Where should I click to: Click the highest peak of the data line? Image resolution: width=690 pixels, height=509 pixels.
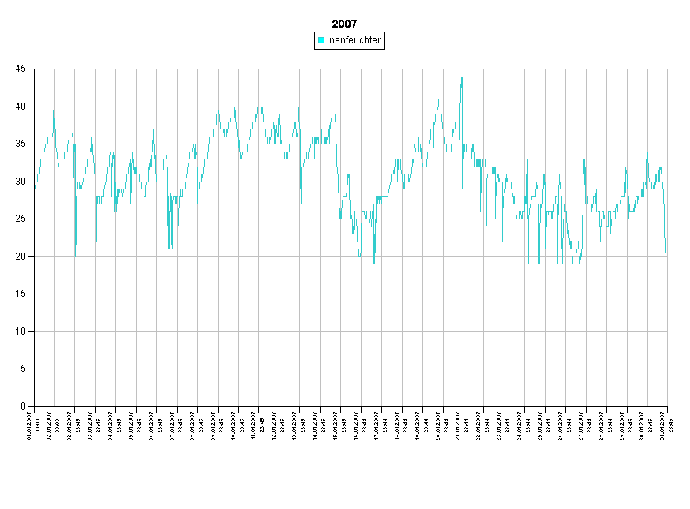[x=462, y=77]
